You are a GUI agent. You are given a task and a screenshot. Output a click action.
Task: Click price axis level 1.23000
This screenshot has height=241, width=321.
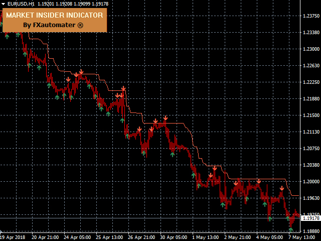(x=311, y=49)
